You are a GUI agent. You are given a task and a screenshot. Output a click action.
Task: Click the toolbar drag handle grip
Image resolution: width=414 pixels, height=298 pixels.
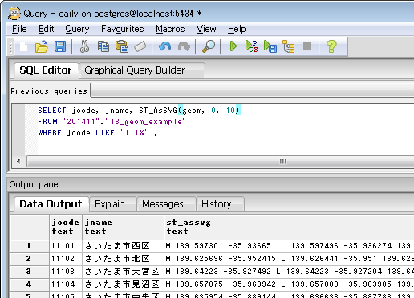10,46
